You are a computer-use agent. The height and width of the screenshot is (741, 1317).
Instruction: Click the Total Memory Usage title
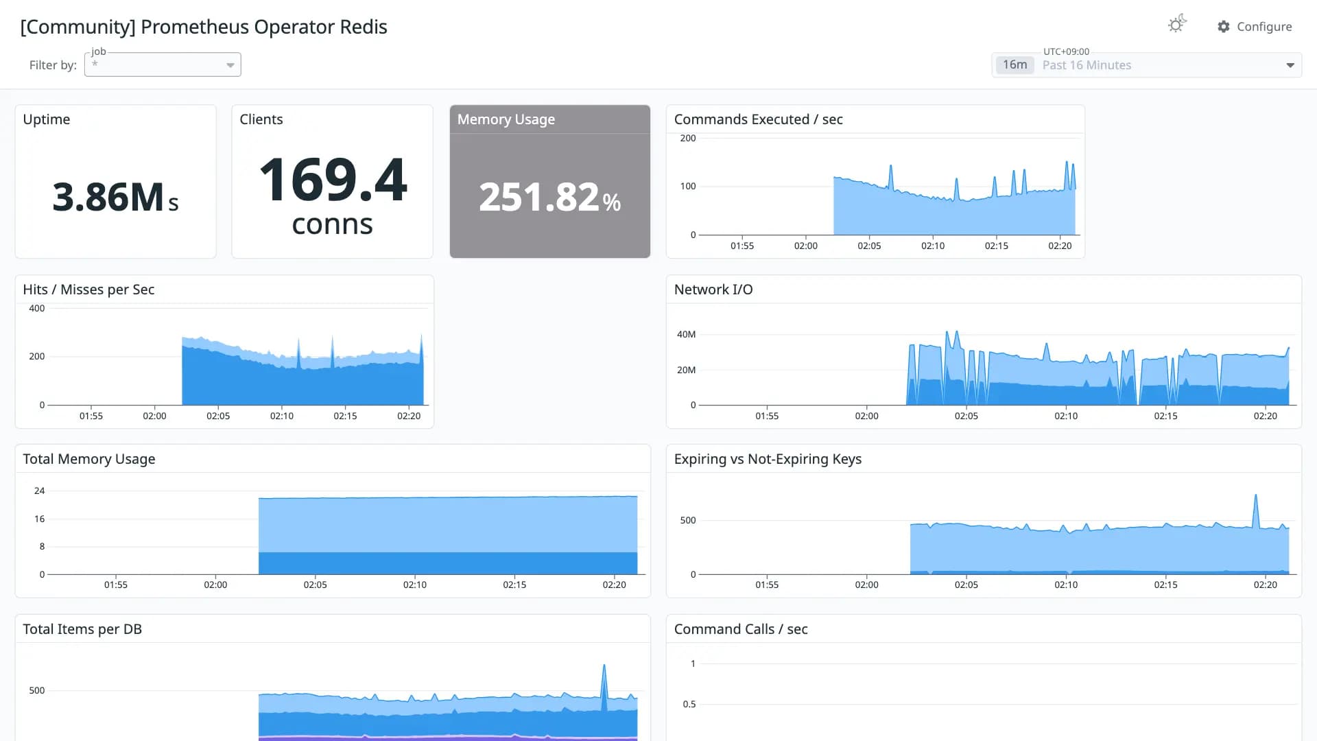tap(89, 459)
